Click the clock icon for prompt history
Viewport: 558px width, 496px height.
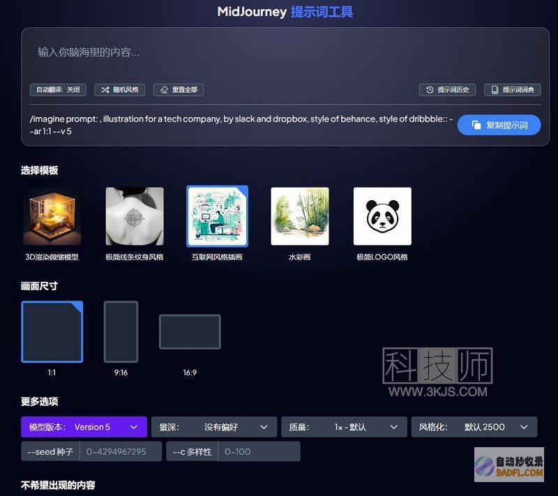pyautogui.click(x=430, y=90)
